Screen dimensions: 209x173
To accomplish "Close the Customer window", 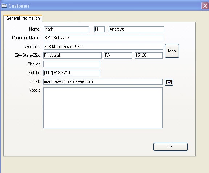I will [205, 5].
